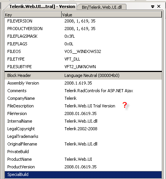
Task: Open the document tab list dropdown arrow
Action: coord(153,6)
